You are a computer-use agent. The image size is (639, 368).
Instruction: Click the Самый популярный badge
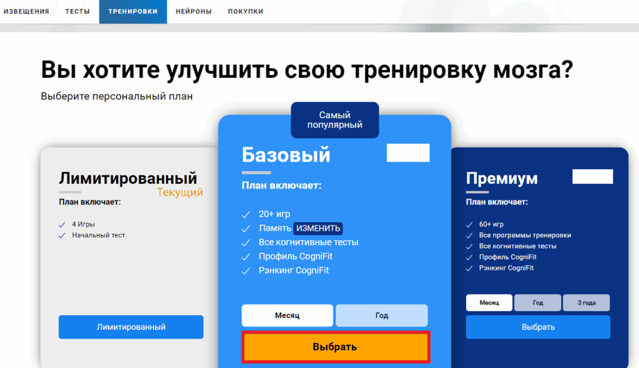[334, 120]
